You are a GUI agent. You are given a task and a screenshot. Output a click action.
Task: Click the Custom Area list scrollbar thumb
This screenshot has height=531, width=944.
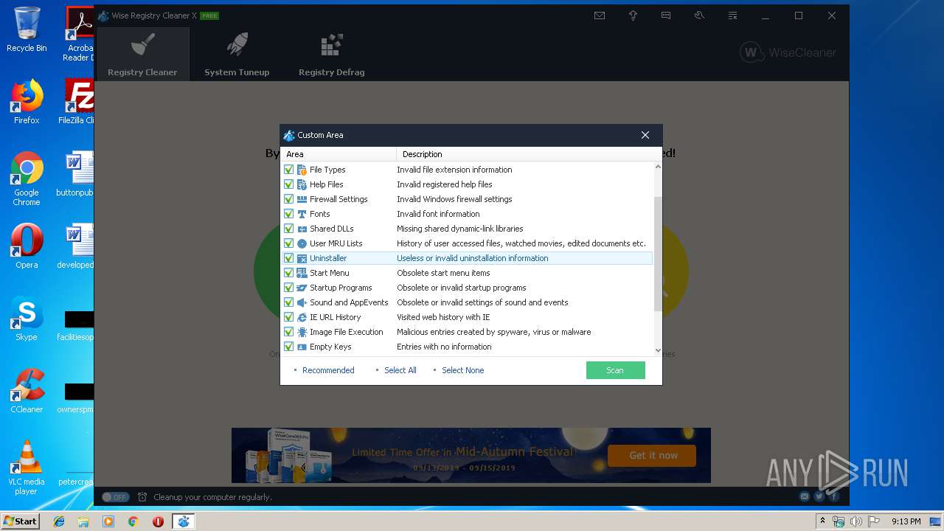pos(658,254)
